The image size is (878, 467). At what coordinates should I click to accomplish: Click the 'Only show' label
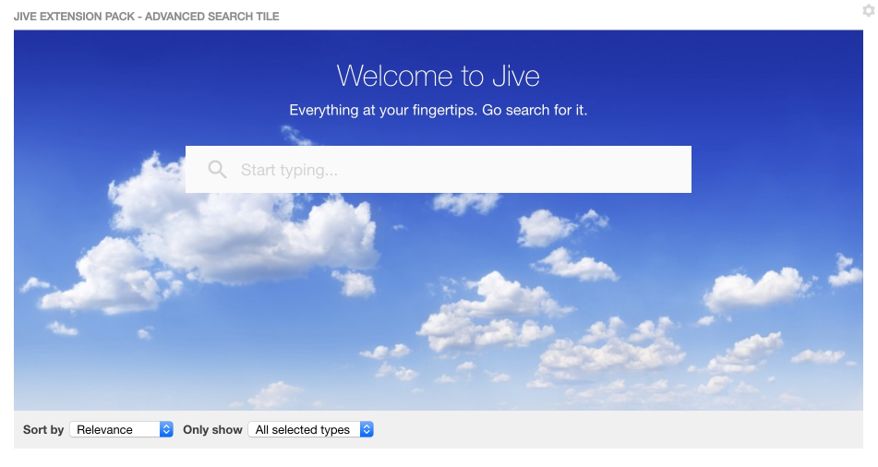(212, 429)
